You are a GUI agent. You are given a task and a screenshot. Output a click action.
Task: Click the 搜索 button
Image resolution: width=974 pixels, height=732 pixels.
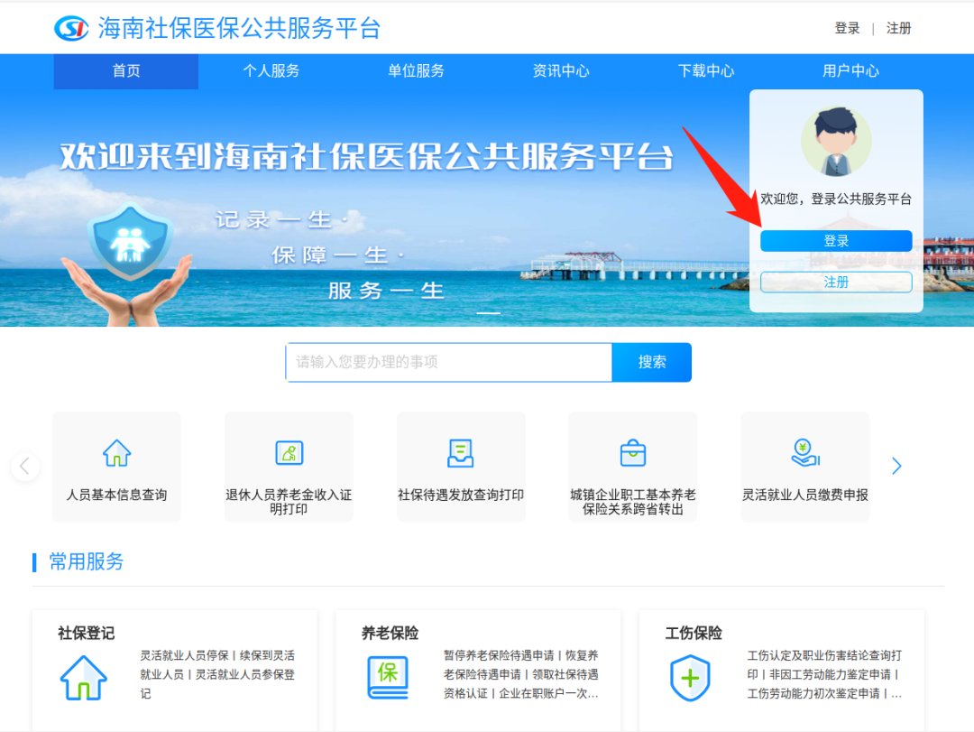click(652, 362)
